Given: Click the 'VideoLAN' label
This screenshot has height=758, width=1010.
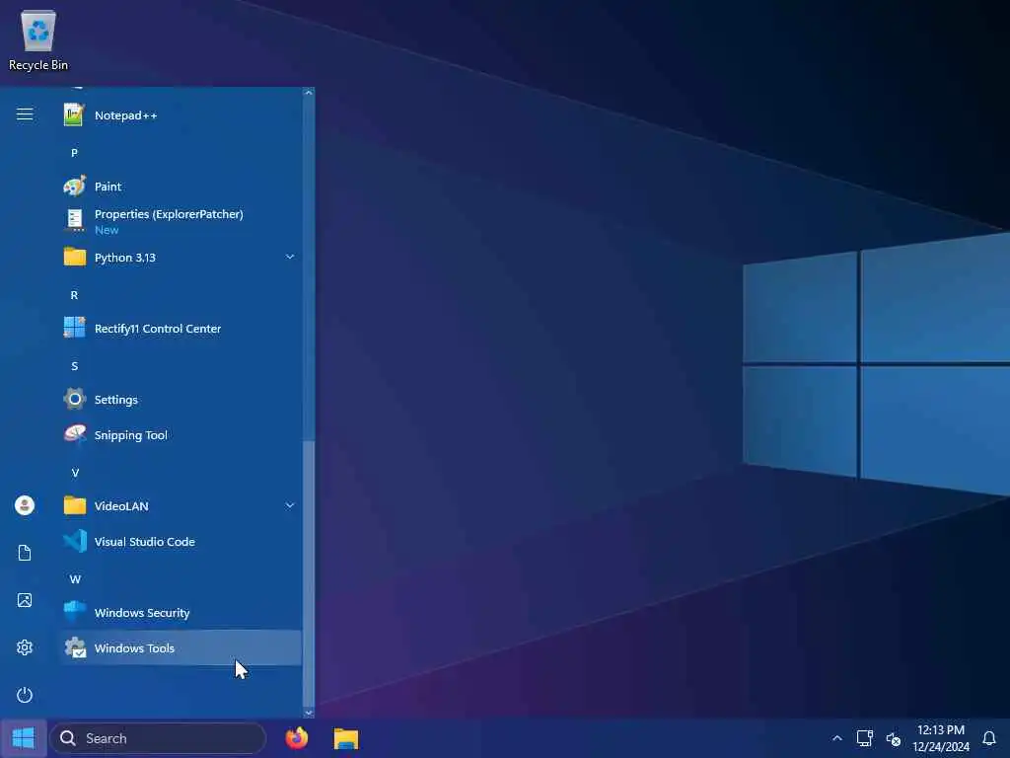Looking at the screenshot, I should (x=121, y=506).
